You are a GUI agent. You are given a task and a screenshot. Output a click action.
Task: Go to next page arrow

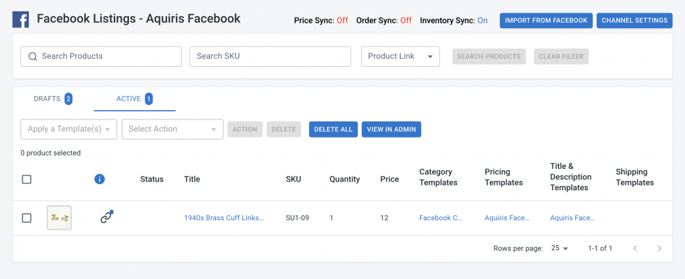click(x=659, y=248)
